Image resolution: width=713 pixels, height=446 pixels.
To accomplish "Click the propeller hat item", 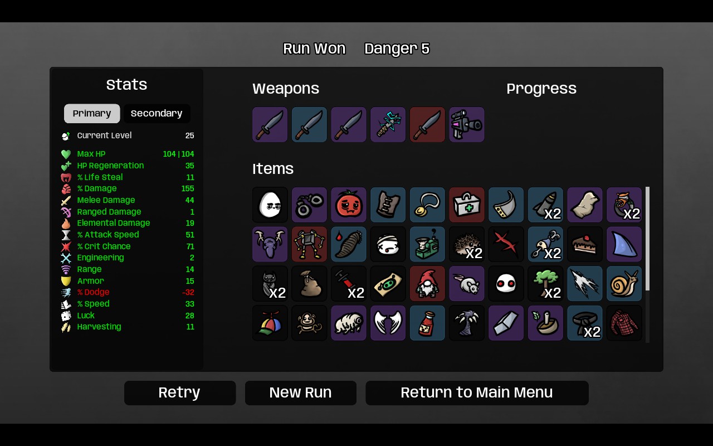I will point(270,323).
